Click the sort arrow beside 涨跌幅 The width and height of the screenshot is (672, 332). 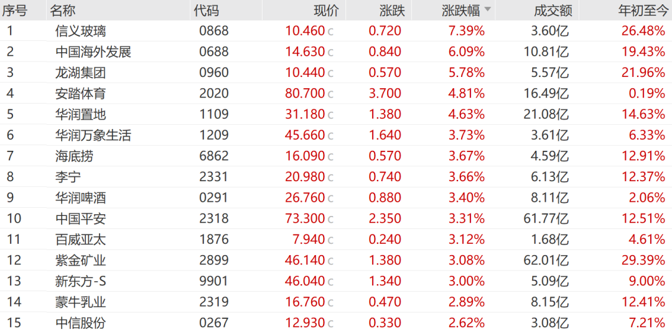pyautogui.click(x=487, y=10)
